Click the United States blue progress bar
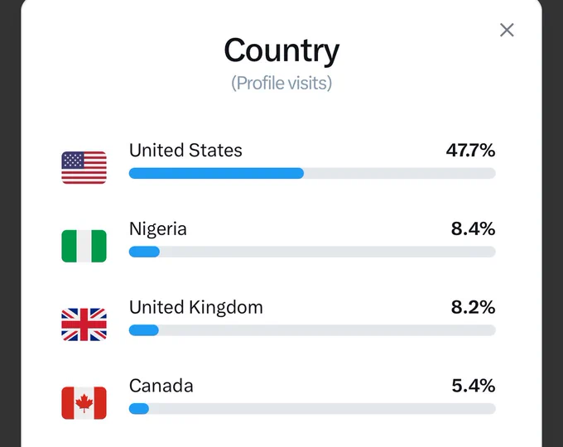 pyautogui.click(x=216, y=173)
